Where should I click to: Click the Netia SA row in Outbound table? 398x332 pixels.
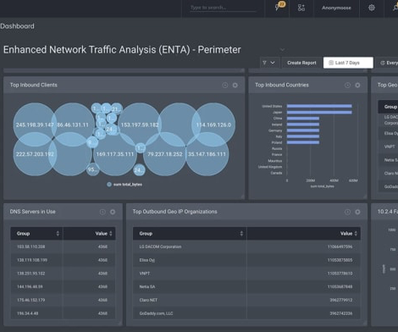(x=246, y=286)
